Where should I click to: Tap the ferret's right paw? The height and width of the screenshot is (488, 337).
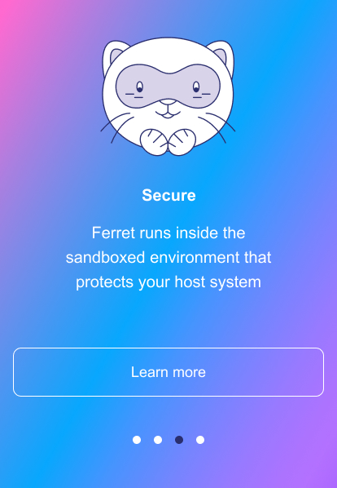point(182,142)
